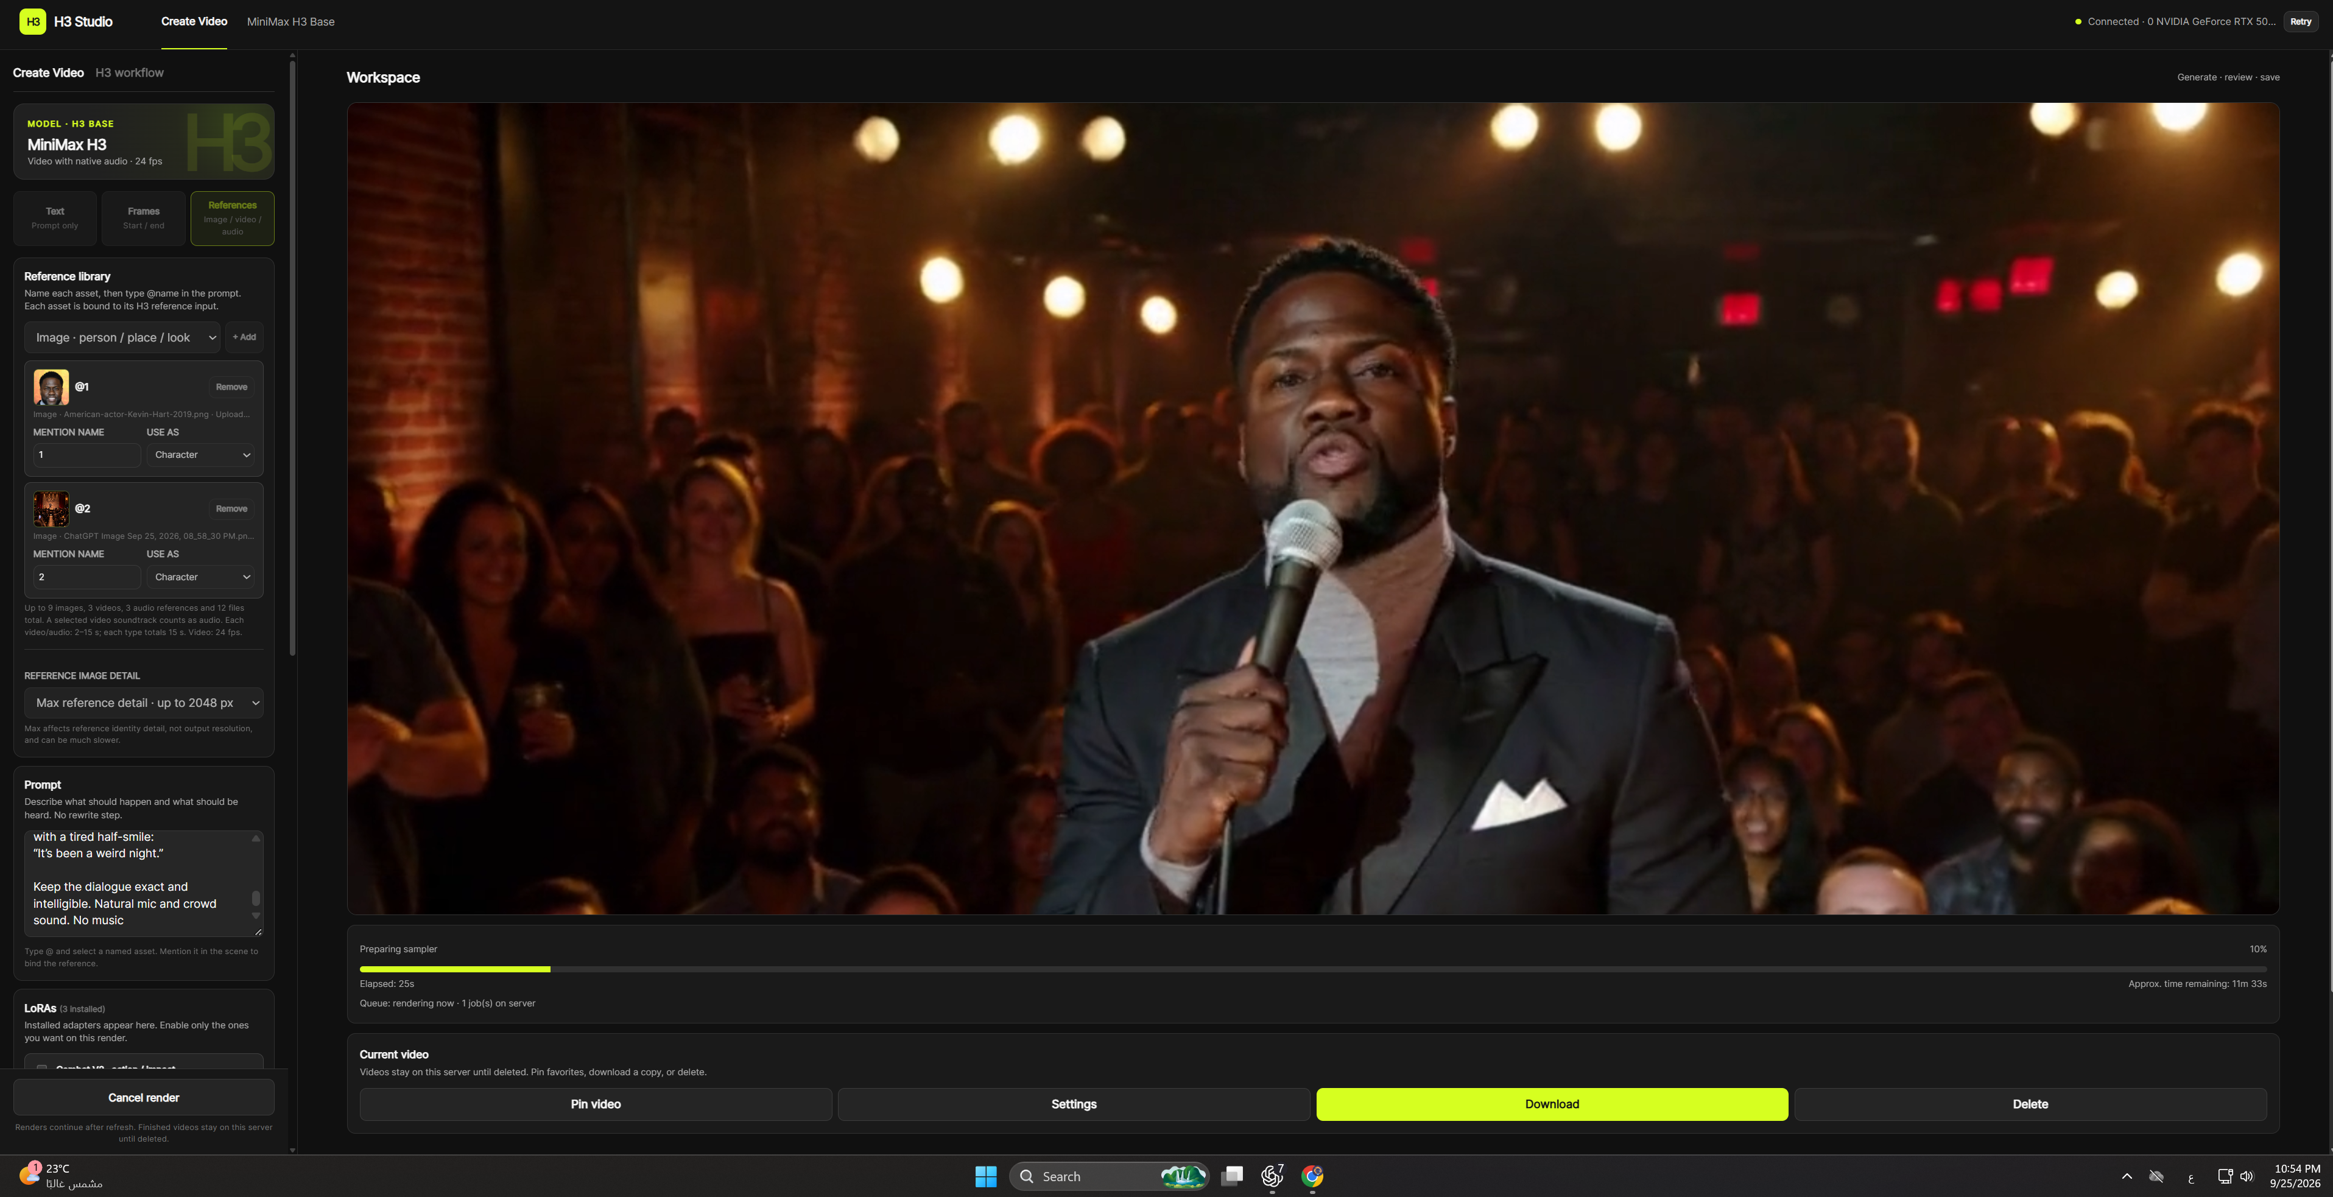Open the volume control in the tray
The image size is (2333, 1197).
[2247, 1176]
